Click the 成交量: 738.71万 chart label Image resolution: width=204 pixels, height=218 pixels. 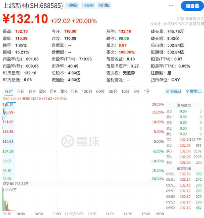(16, 184)
